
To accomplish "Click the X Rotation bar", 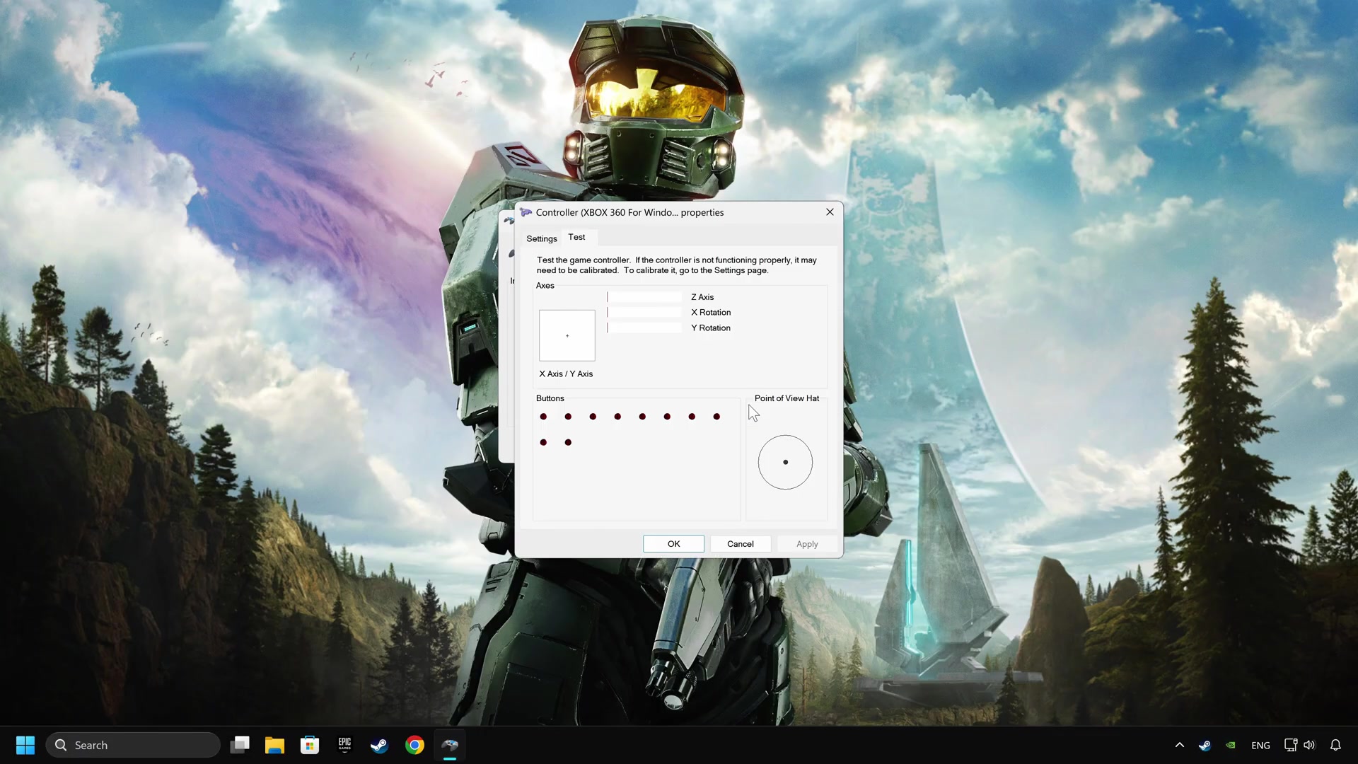I will point(644,313).
